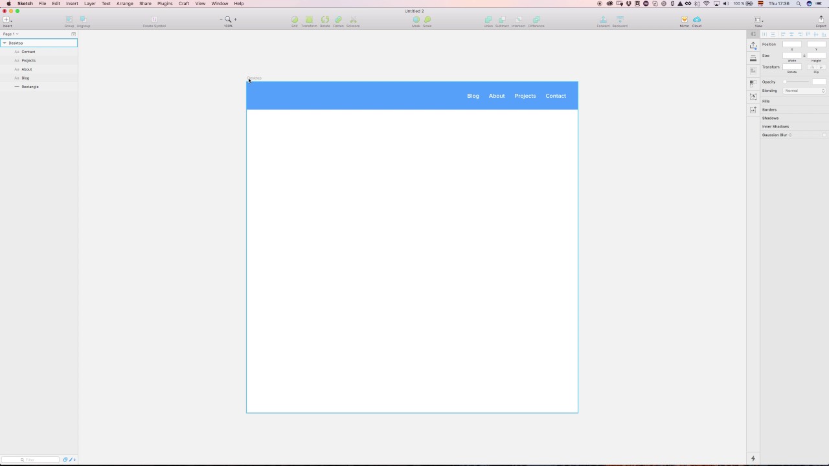The height and width of the screenshot is (466, 829).
Task: Click the Width size input field
Action: 792,56
